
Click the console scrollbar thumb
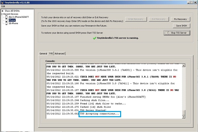point(183,113)
